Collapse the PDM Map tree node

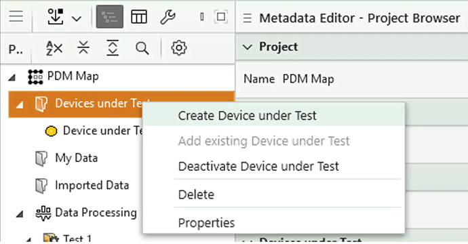(x=12, y=77)
